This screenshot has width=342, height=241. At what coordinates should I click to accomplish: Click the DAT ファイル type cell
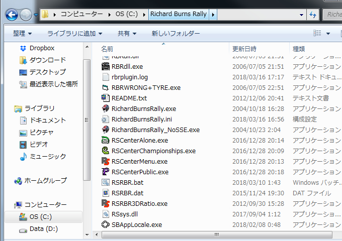pos(312,193)
